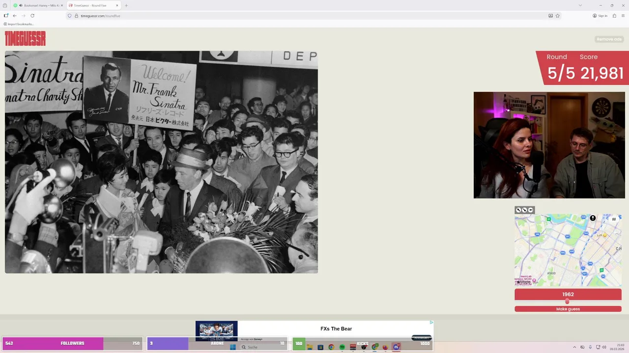Open Firefox from the taskbar
Image resolution: width=629 pixels, height=353 pixels.
coord(385,347)
